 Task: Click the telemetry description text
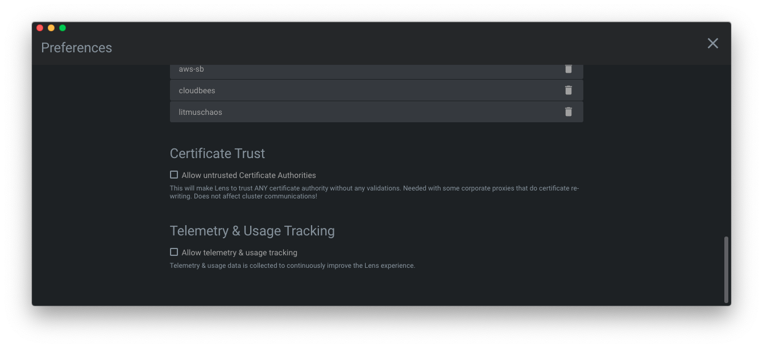pyautogui.click(x=292, y=265)
